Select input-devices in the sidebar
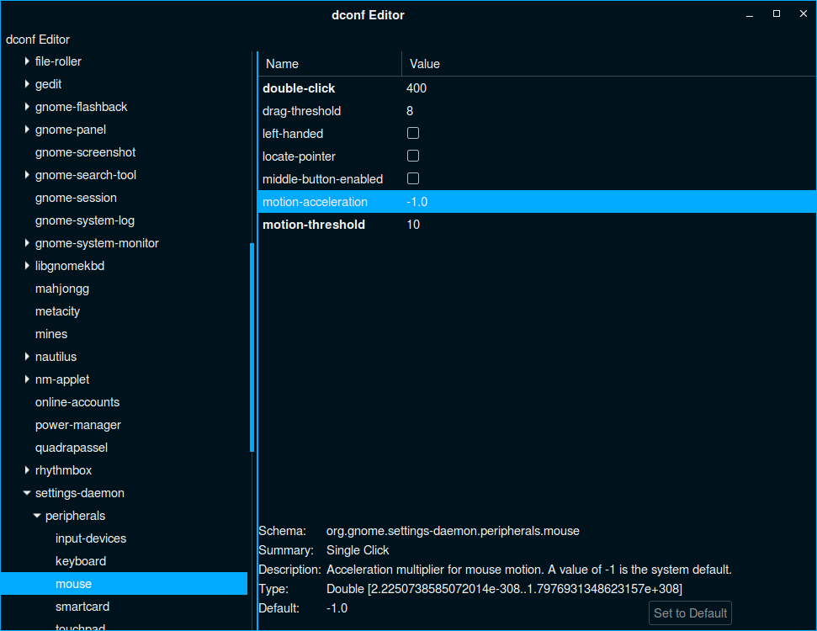The image size is (817, 631). click(91, 538)
